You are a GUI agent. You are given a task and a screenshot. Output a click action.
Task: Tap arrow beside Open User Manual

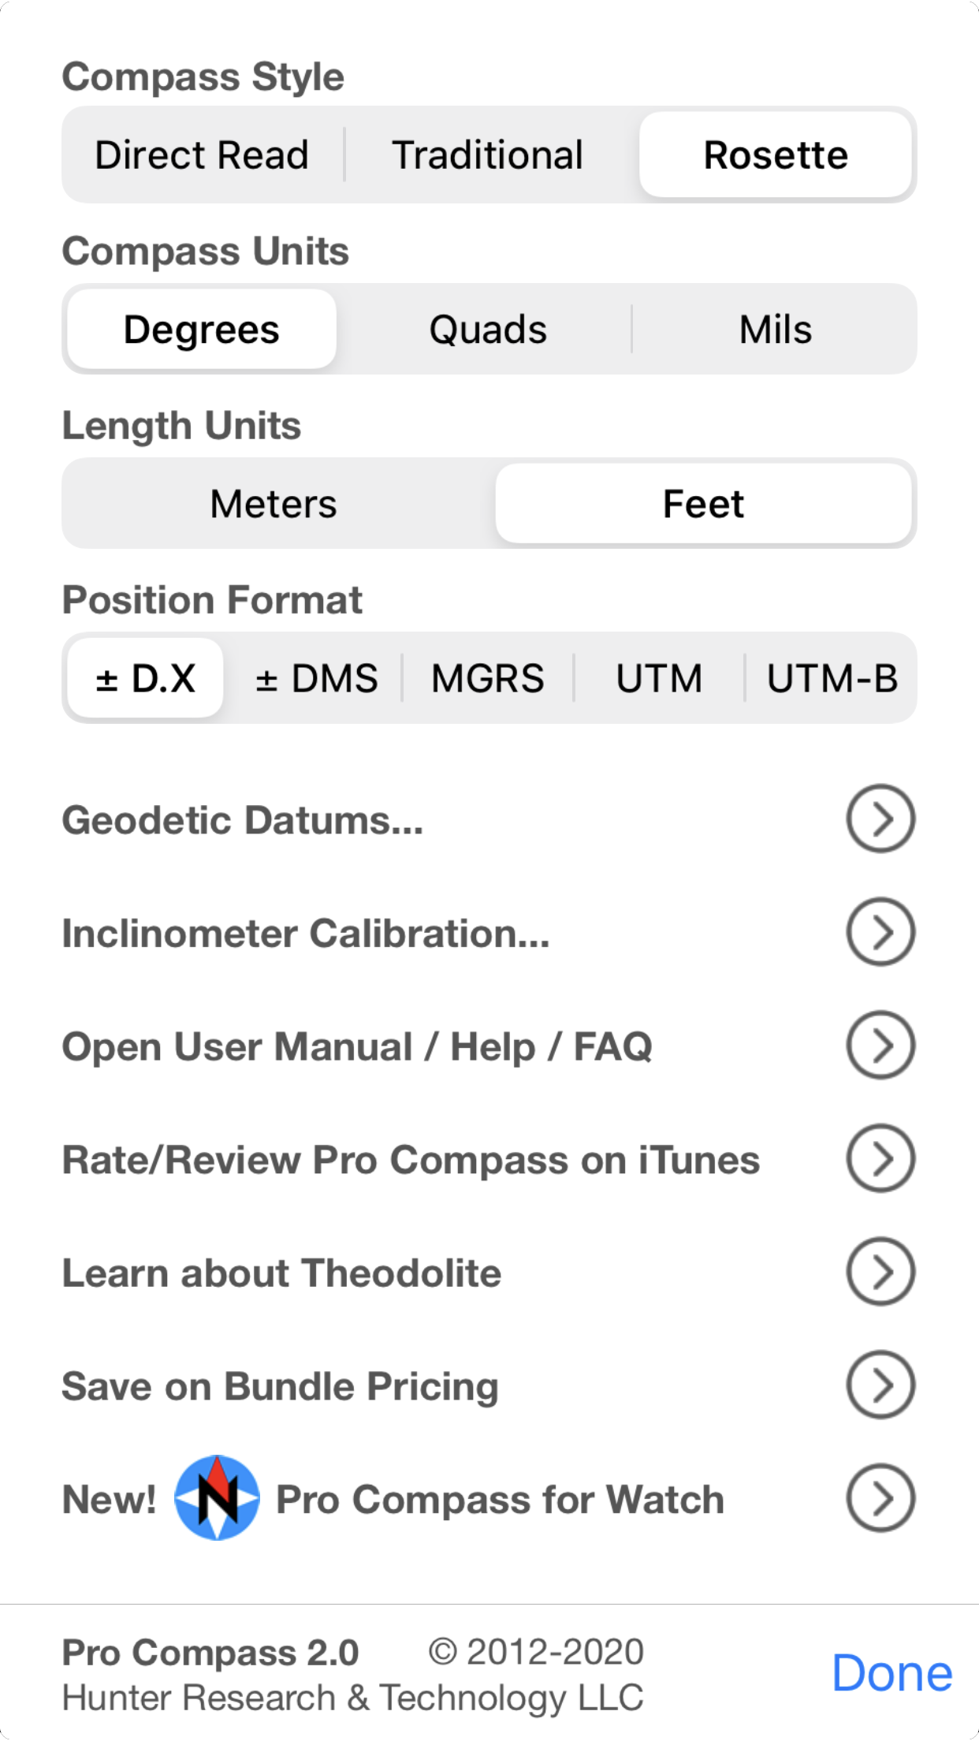pyautogui.click(x=880, y=1046)
